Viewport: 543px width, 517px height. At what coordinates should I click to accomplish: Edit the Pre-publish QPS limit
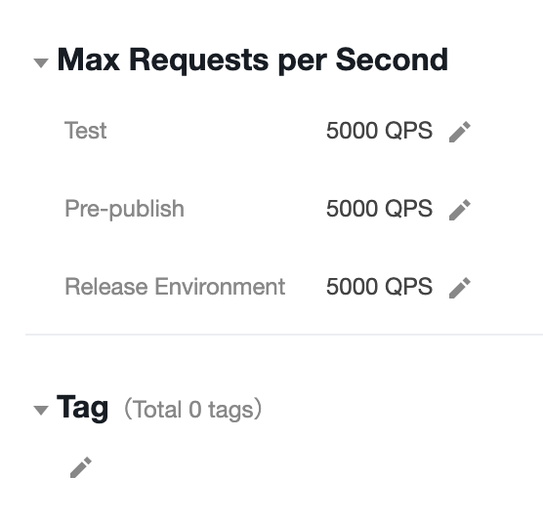tap(460, 210)
